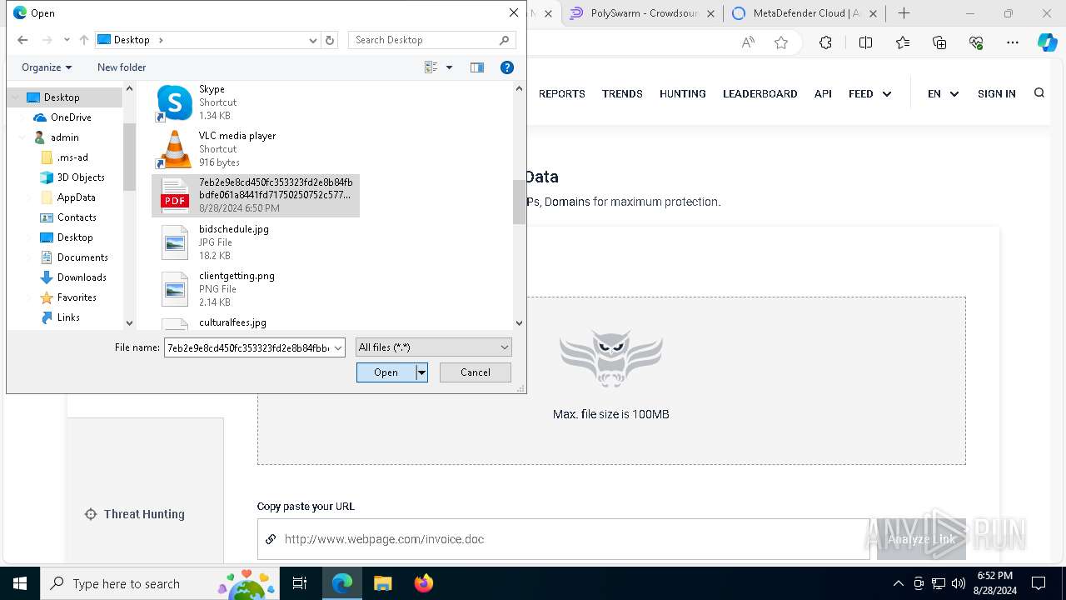This screenshot has width=1066, height=600.
Task: Click the Open button
Action: coord(386,372)
